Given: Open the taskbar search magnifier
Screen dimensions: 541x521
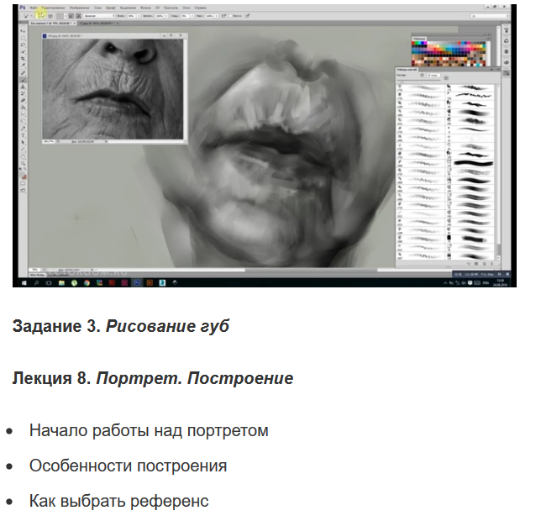Looking at the screenshot, I should 37,282.
